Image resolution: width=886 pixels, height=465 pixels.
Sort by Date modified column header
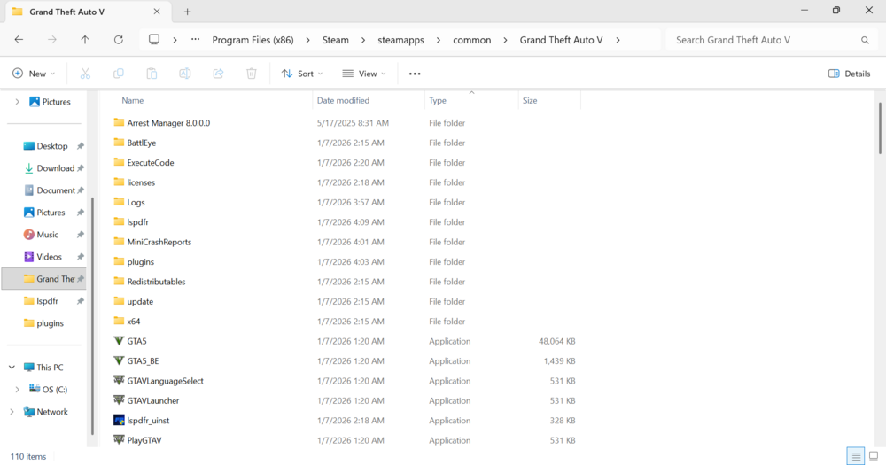pos(343,101)
